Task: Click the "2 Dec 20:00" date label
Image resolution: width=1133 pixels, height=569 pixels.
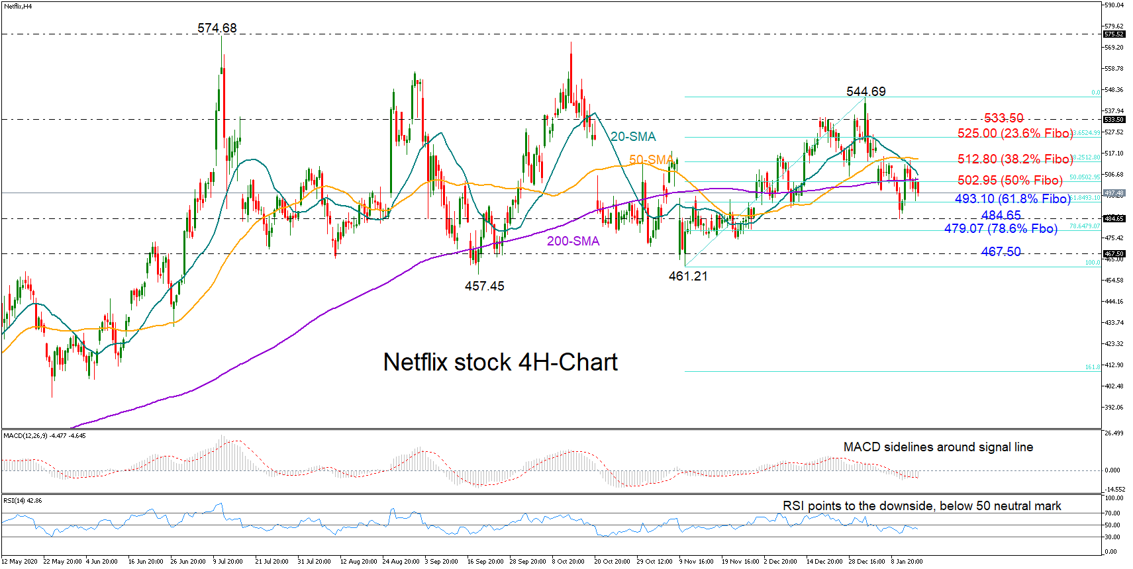Action: 780,562
